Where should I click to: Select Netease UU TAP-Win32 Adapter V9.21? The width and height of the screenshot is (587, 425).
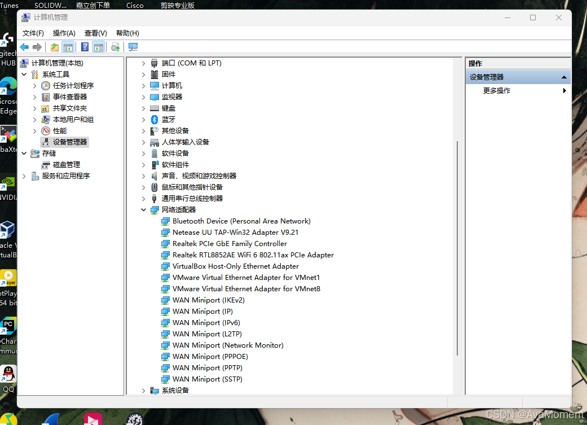point(235,233)
